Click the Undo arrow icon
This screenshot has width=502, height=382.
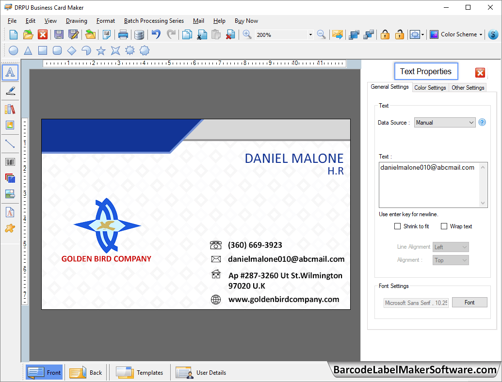[156, 34]
